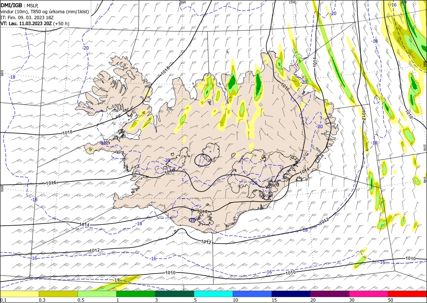Select the "VT: Lau. 11.03.2023 20Z (+50 h)" line
The width and height of the screenshot is (427, 303).
click(x=35, y=24)
